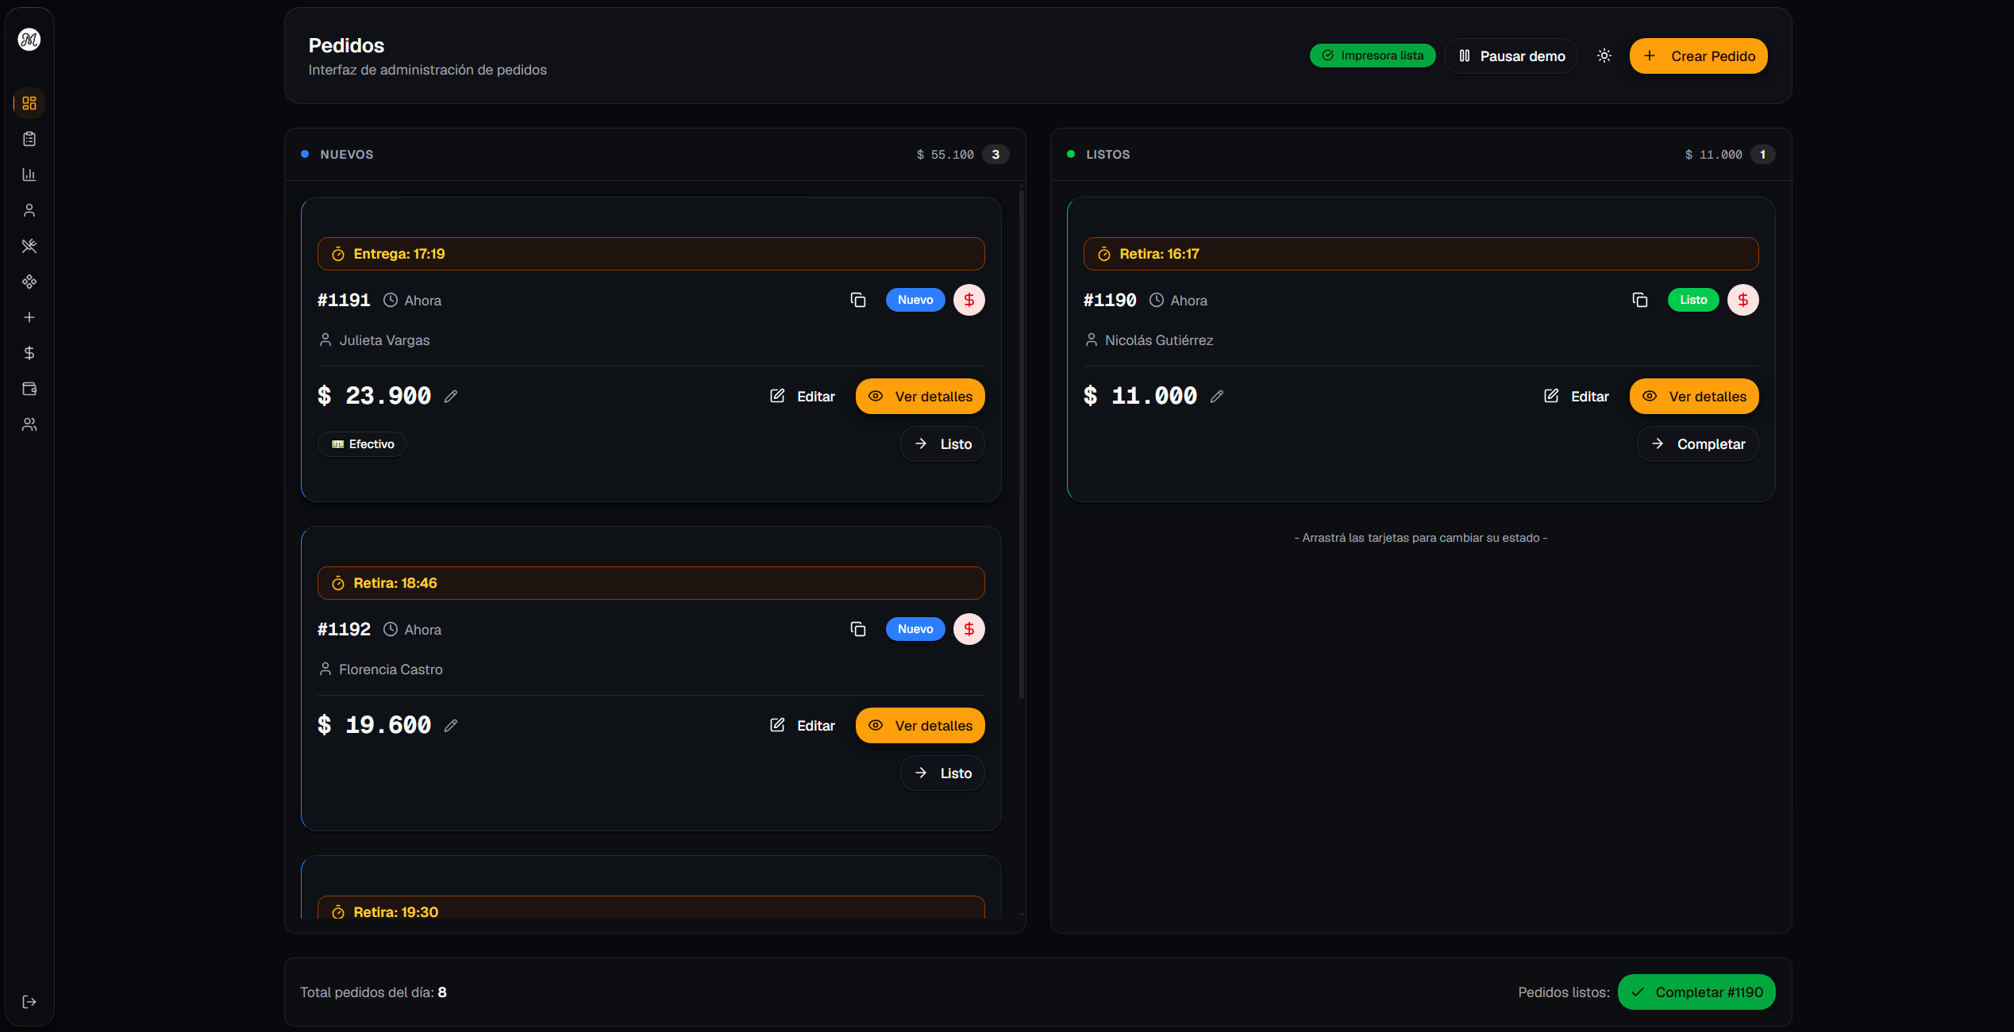2014x1032 pixels.
Task: Click the Efectivo payment tag
Action: click(x=363, y=444)
